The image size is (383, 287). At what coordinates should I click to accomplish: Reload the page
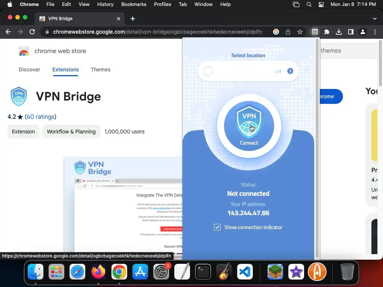click(x=32, y=32)
